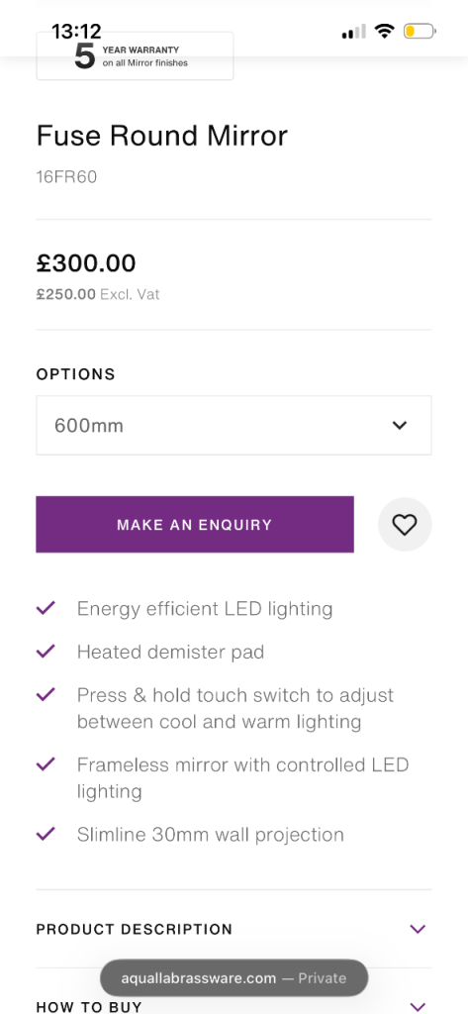Click the dropdown arrow in Options selector
Viewport: 468px width, 1014px height.
click(x=400, y=426)
